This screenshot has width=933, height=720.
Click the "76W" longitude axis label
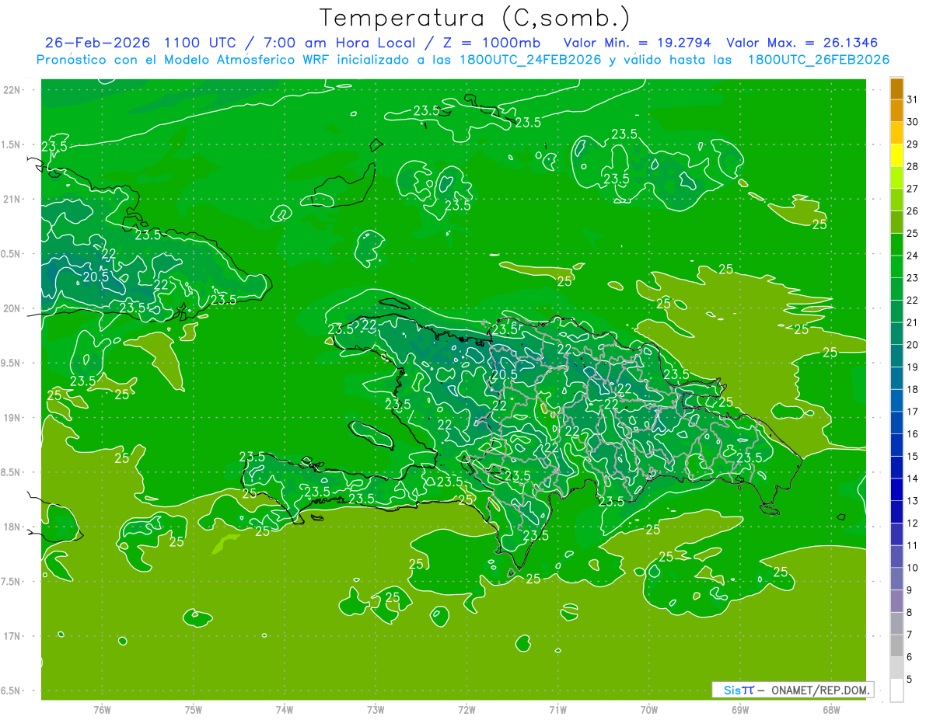coord(102,709)
